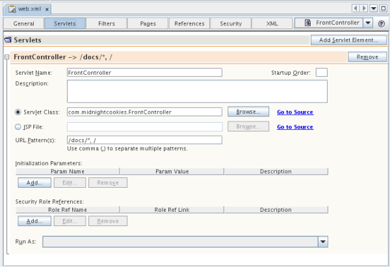Click the FrontController -> /docs/*, / heading
Screen dimensions: 390x267
pyautogui.click(x=63, y=57)
